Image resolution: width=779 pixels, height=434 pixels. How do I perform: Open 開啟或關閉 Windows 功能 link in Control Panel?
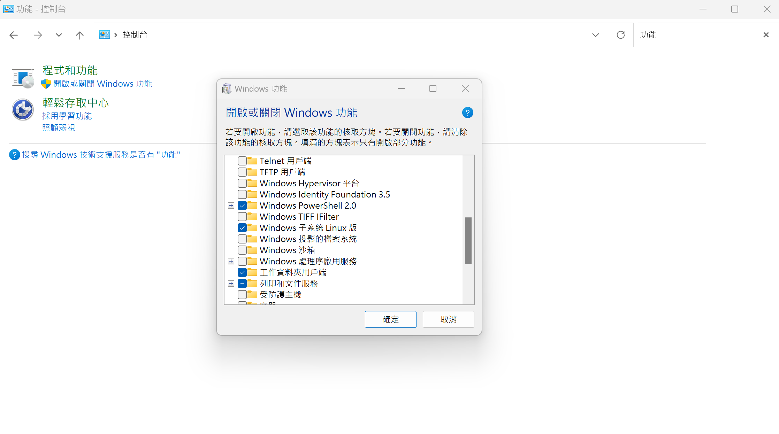pos(102,84)
